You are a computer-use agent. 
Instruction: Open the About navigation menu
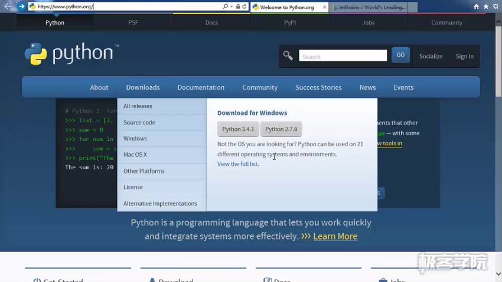pyautogui.click(x=99, y=87)
